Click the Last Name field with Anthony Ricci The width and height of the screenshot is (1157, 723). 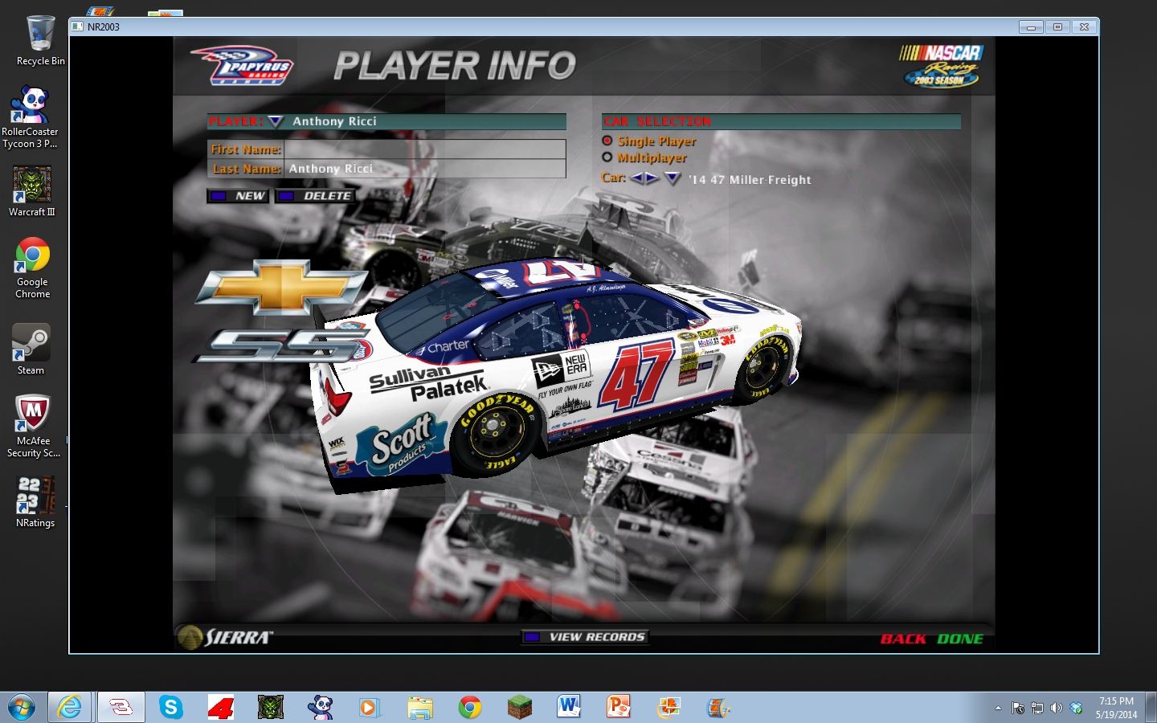(x=425, y=169)
